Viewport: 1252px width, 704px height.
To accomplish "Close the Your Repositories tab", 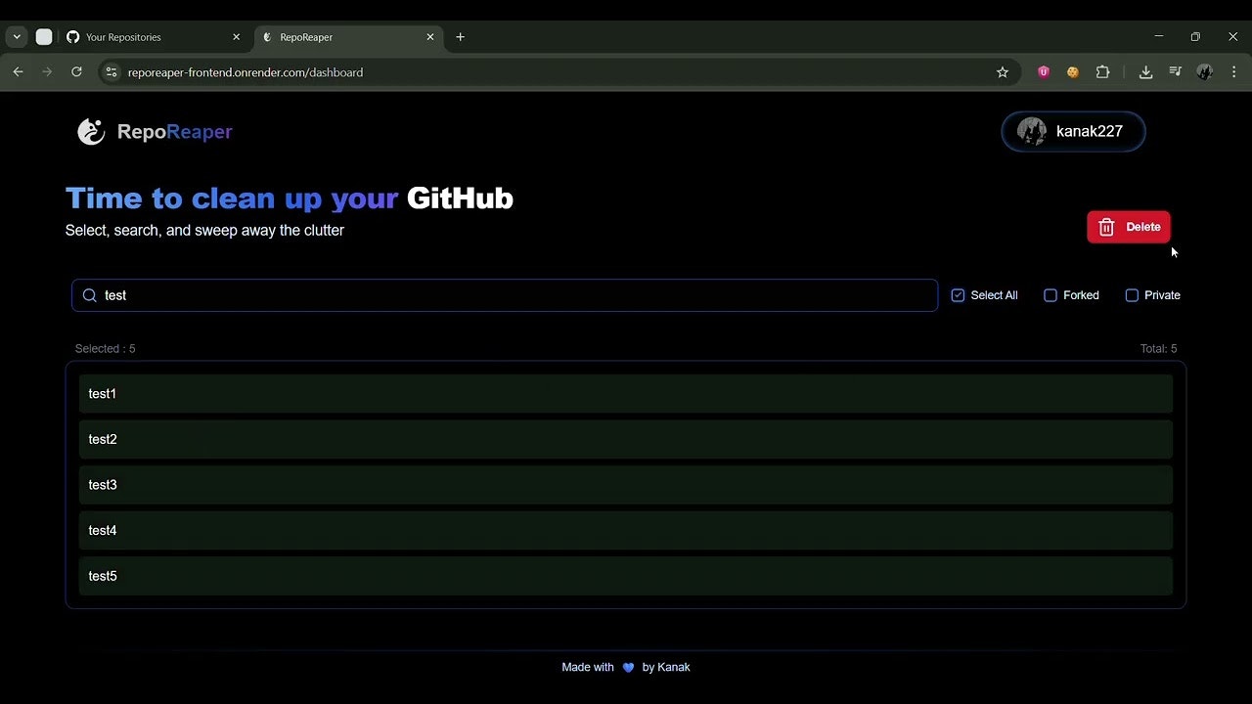I will [x=236, y=37].
